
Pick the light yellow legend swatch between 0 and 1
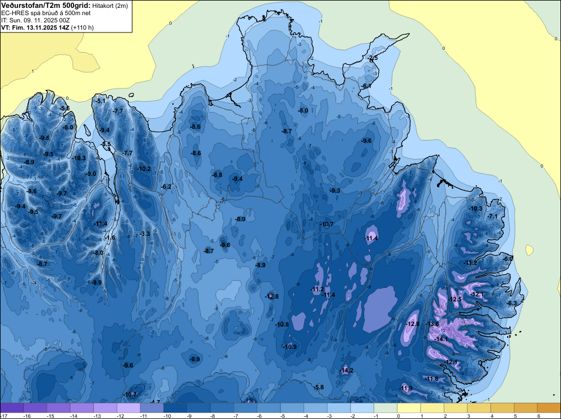408,408
